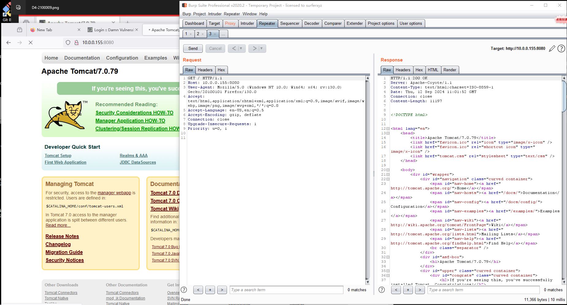Close the New Tab browser tab
Image resolution: width=567 pixels, height=305 pixels.
pyautogui.click(x=79, y=30)
